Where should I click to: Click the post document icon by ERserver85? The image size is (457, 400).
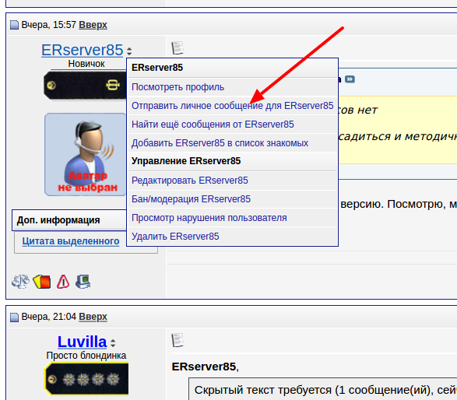pyautogui.click(x=178, y=48)
